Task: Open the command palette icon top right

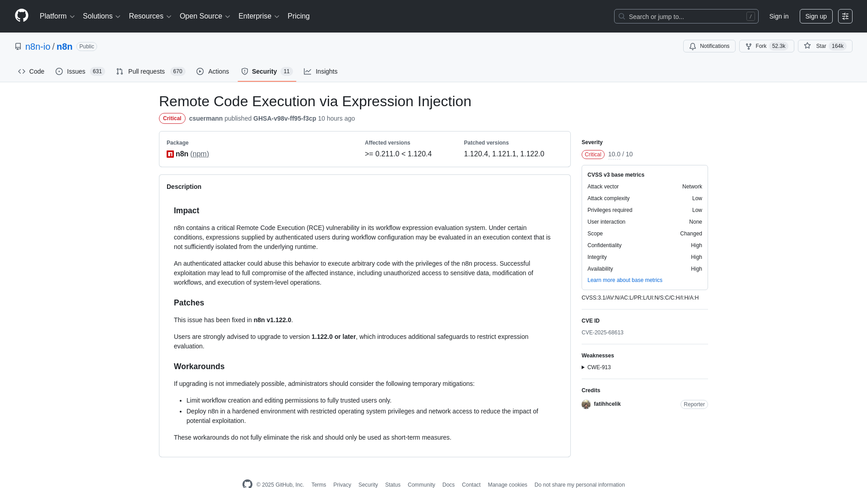Action: [x=845, y=16]
